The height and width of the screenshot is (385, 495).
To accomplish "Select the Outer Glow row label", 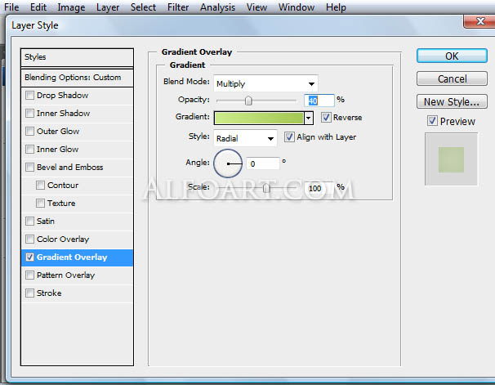I will [x=58, y=132].
